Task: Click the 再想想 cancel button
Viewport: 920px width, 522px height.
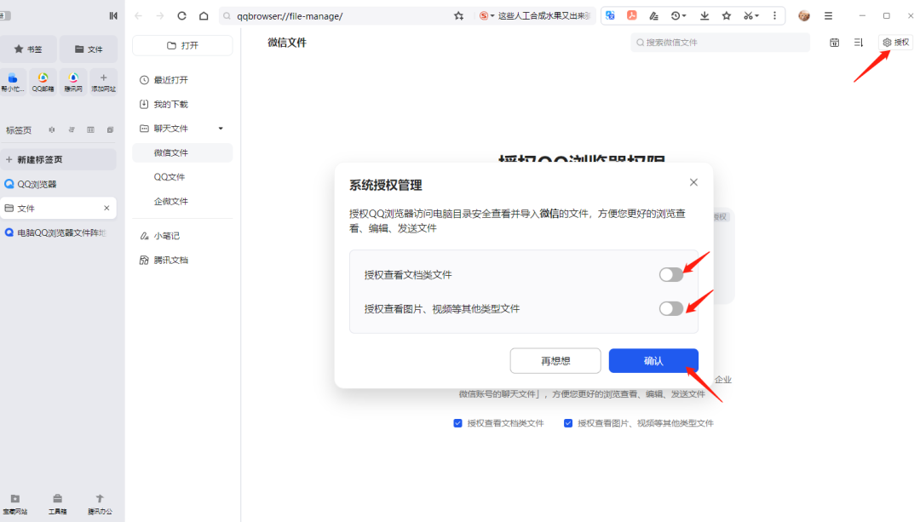Action: [555, 361]
